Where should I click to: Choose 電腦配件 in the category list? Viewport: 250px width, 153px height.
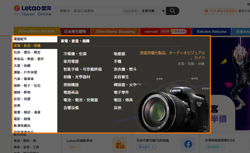pos(20,39)
